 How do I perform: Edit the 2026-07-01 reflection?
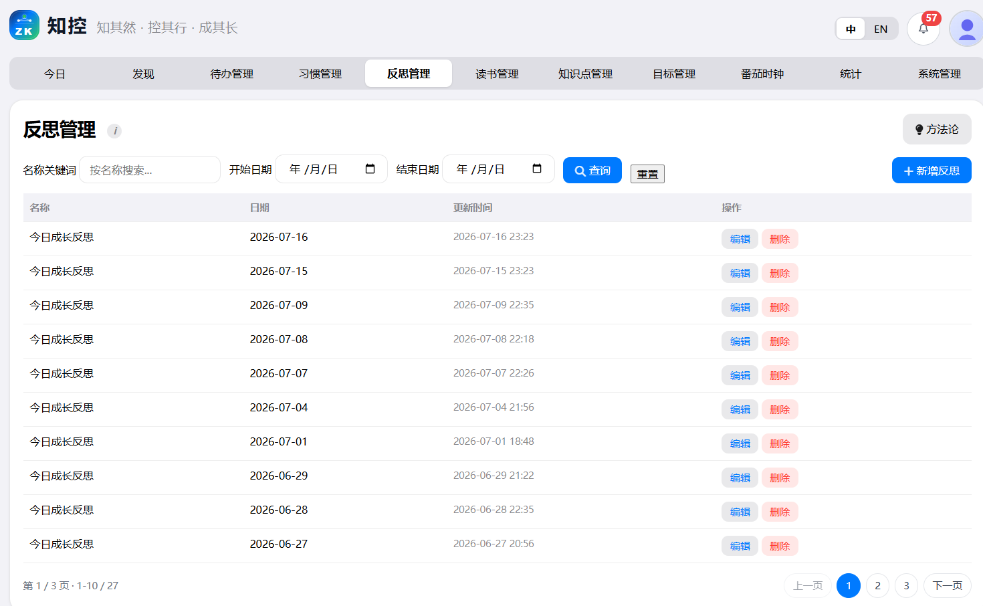point(740,443)
